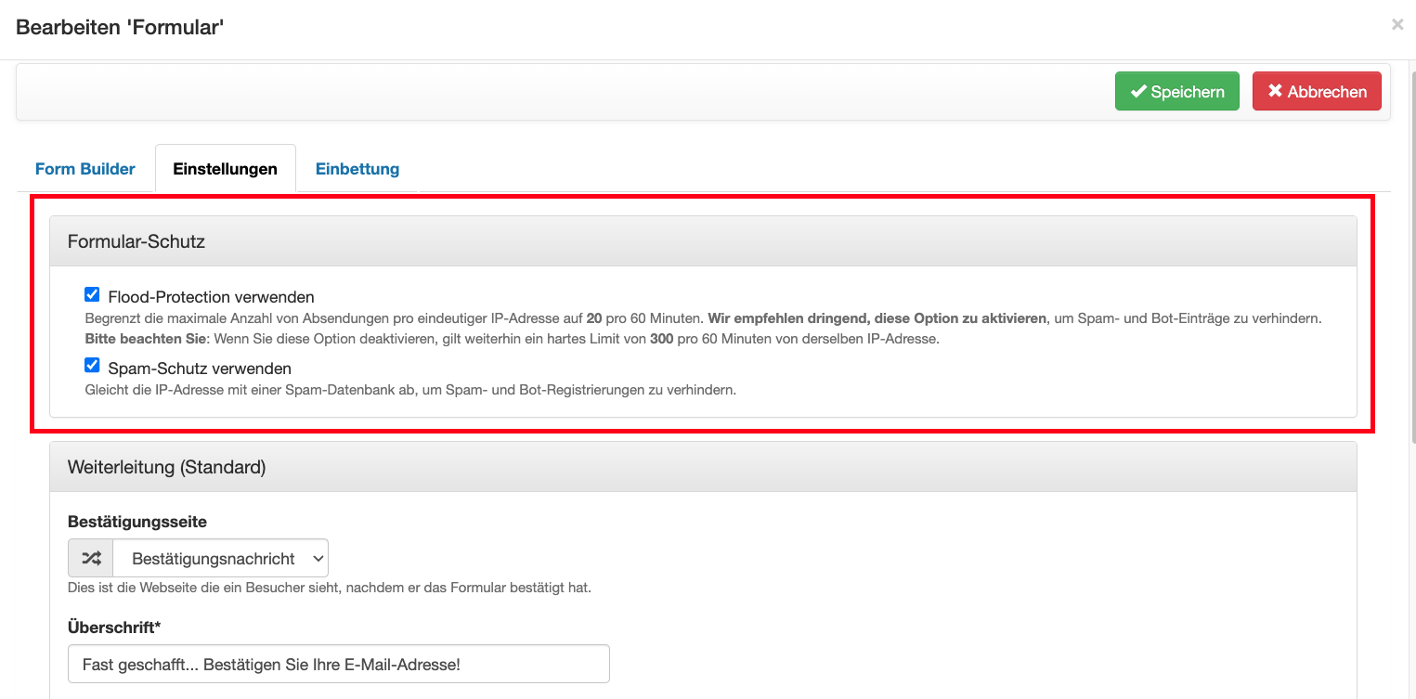Open the Einbettung tab

[x=357, y=169]
